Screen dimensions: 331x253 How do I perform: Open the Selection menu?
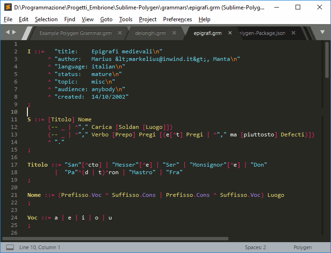point(46,19)
